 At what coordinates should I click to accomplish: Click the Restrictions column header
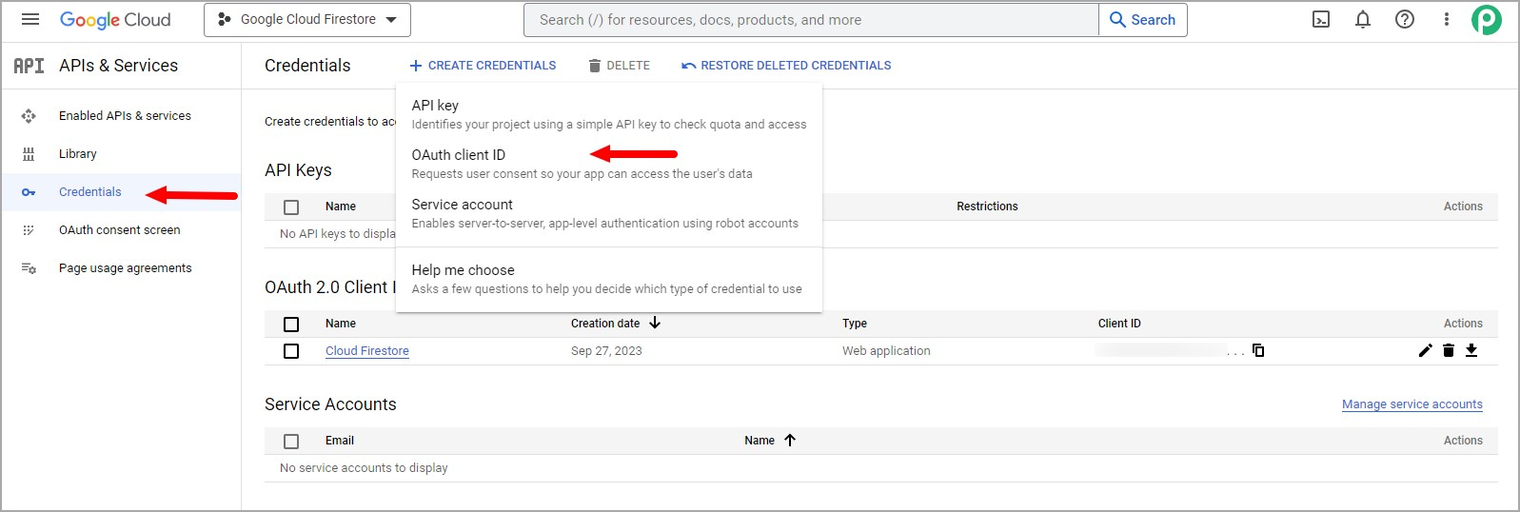[x=987, y=207]
